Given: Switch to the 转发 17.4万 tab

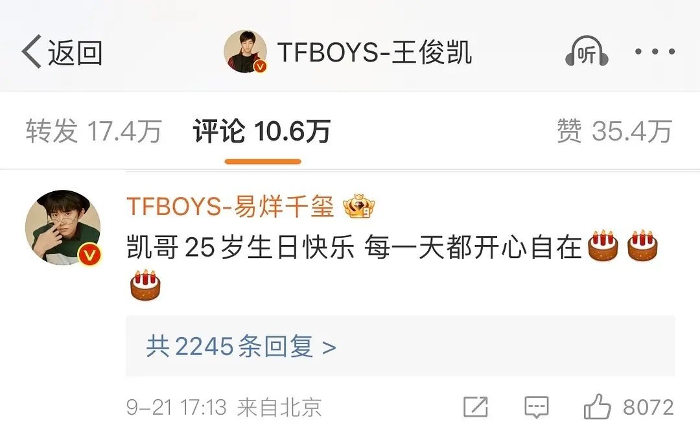Looking at the screenshot, I should pyautogui.click(x=93, y=132).
